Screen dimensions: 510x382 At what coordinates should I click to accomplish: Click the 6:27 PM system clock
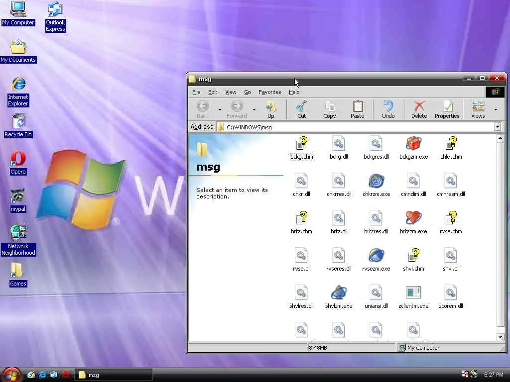coord(494,375)
